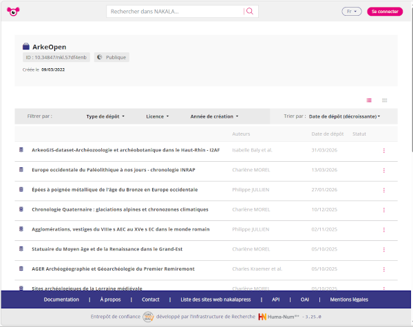Viewport: 413px width, 327px height.
Task: Open Épées à poignée métallique dataset
Action: click(x=114, y=189)
